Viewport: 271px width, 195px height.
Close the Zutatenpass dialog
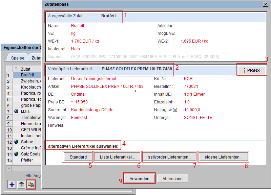266,4
